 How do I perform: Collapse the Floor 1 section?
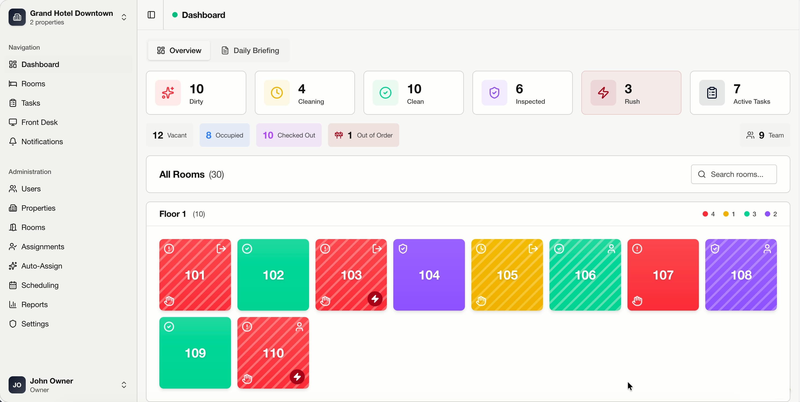[173, 214]
